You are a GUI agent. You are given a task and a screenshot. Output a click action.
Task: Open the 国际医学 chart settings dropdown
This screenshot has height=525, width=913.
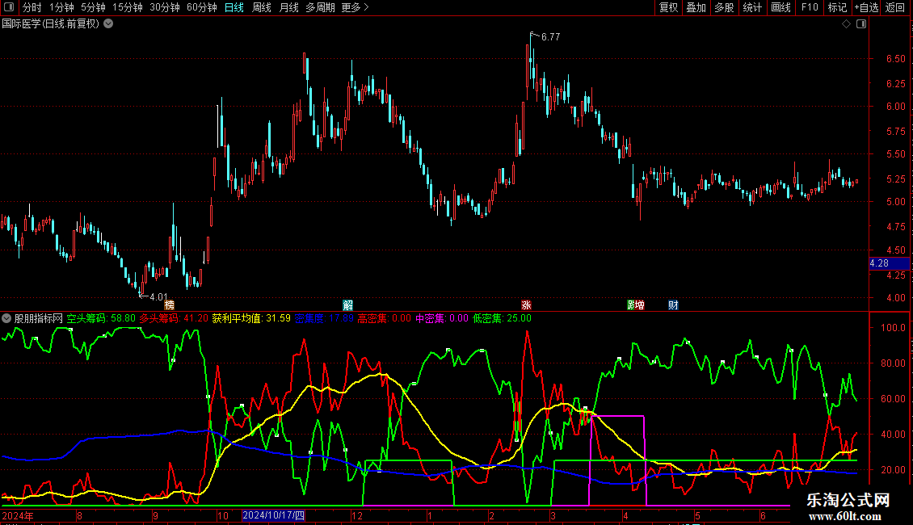pyautogui.click(x=108, y=24)
